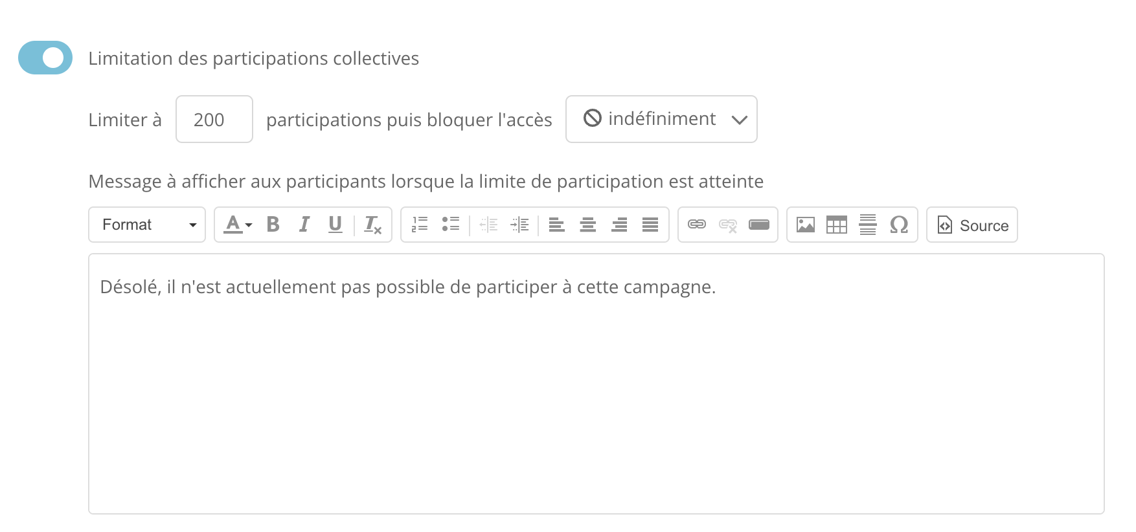
Task: Center align the message text
Action: pyautogui.click(x=587, y=225)
